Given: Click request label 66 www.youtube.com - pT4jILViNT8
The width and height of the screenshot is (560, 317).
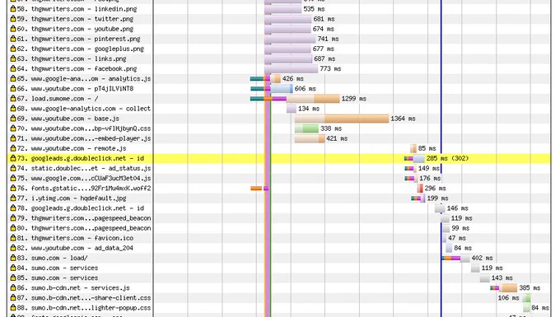Looking at the screenshot, I should pyautogui.click(x=75, y=89).
